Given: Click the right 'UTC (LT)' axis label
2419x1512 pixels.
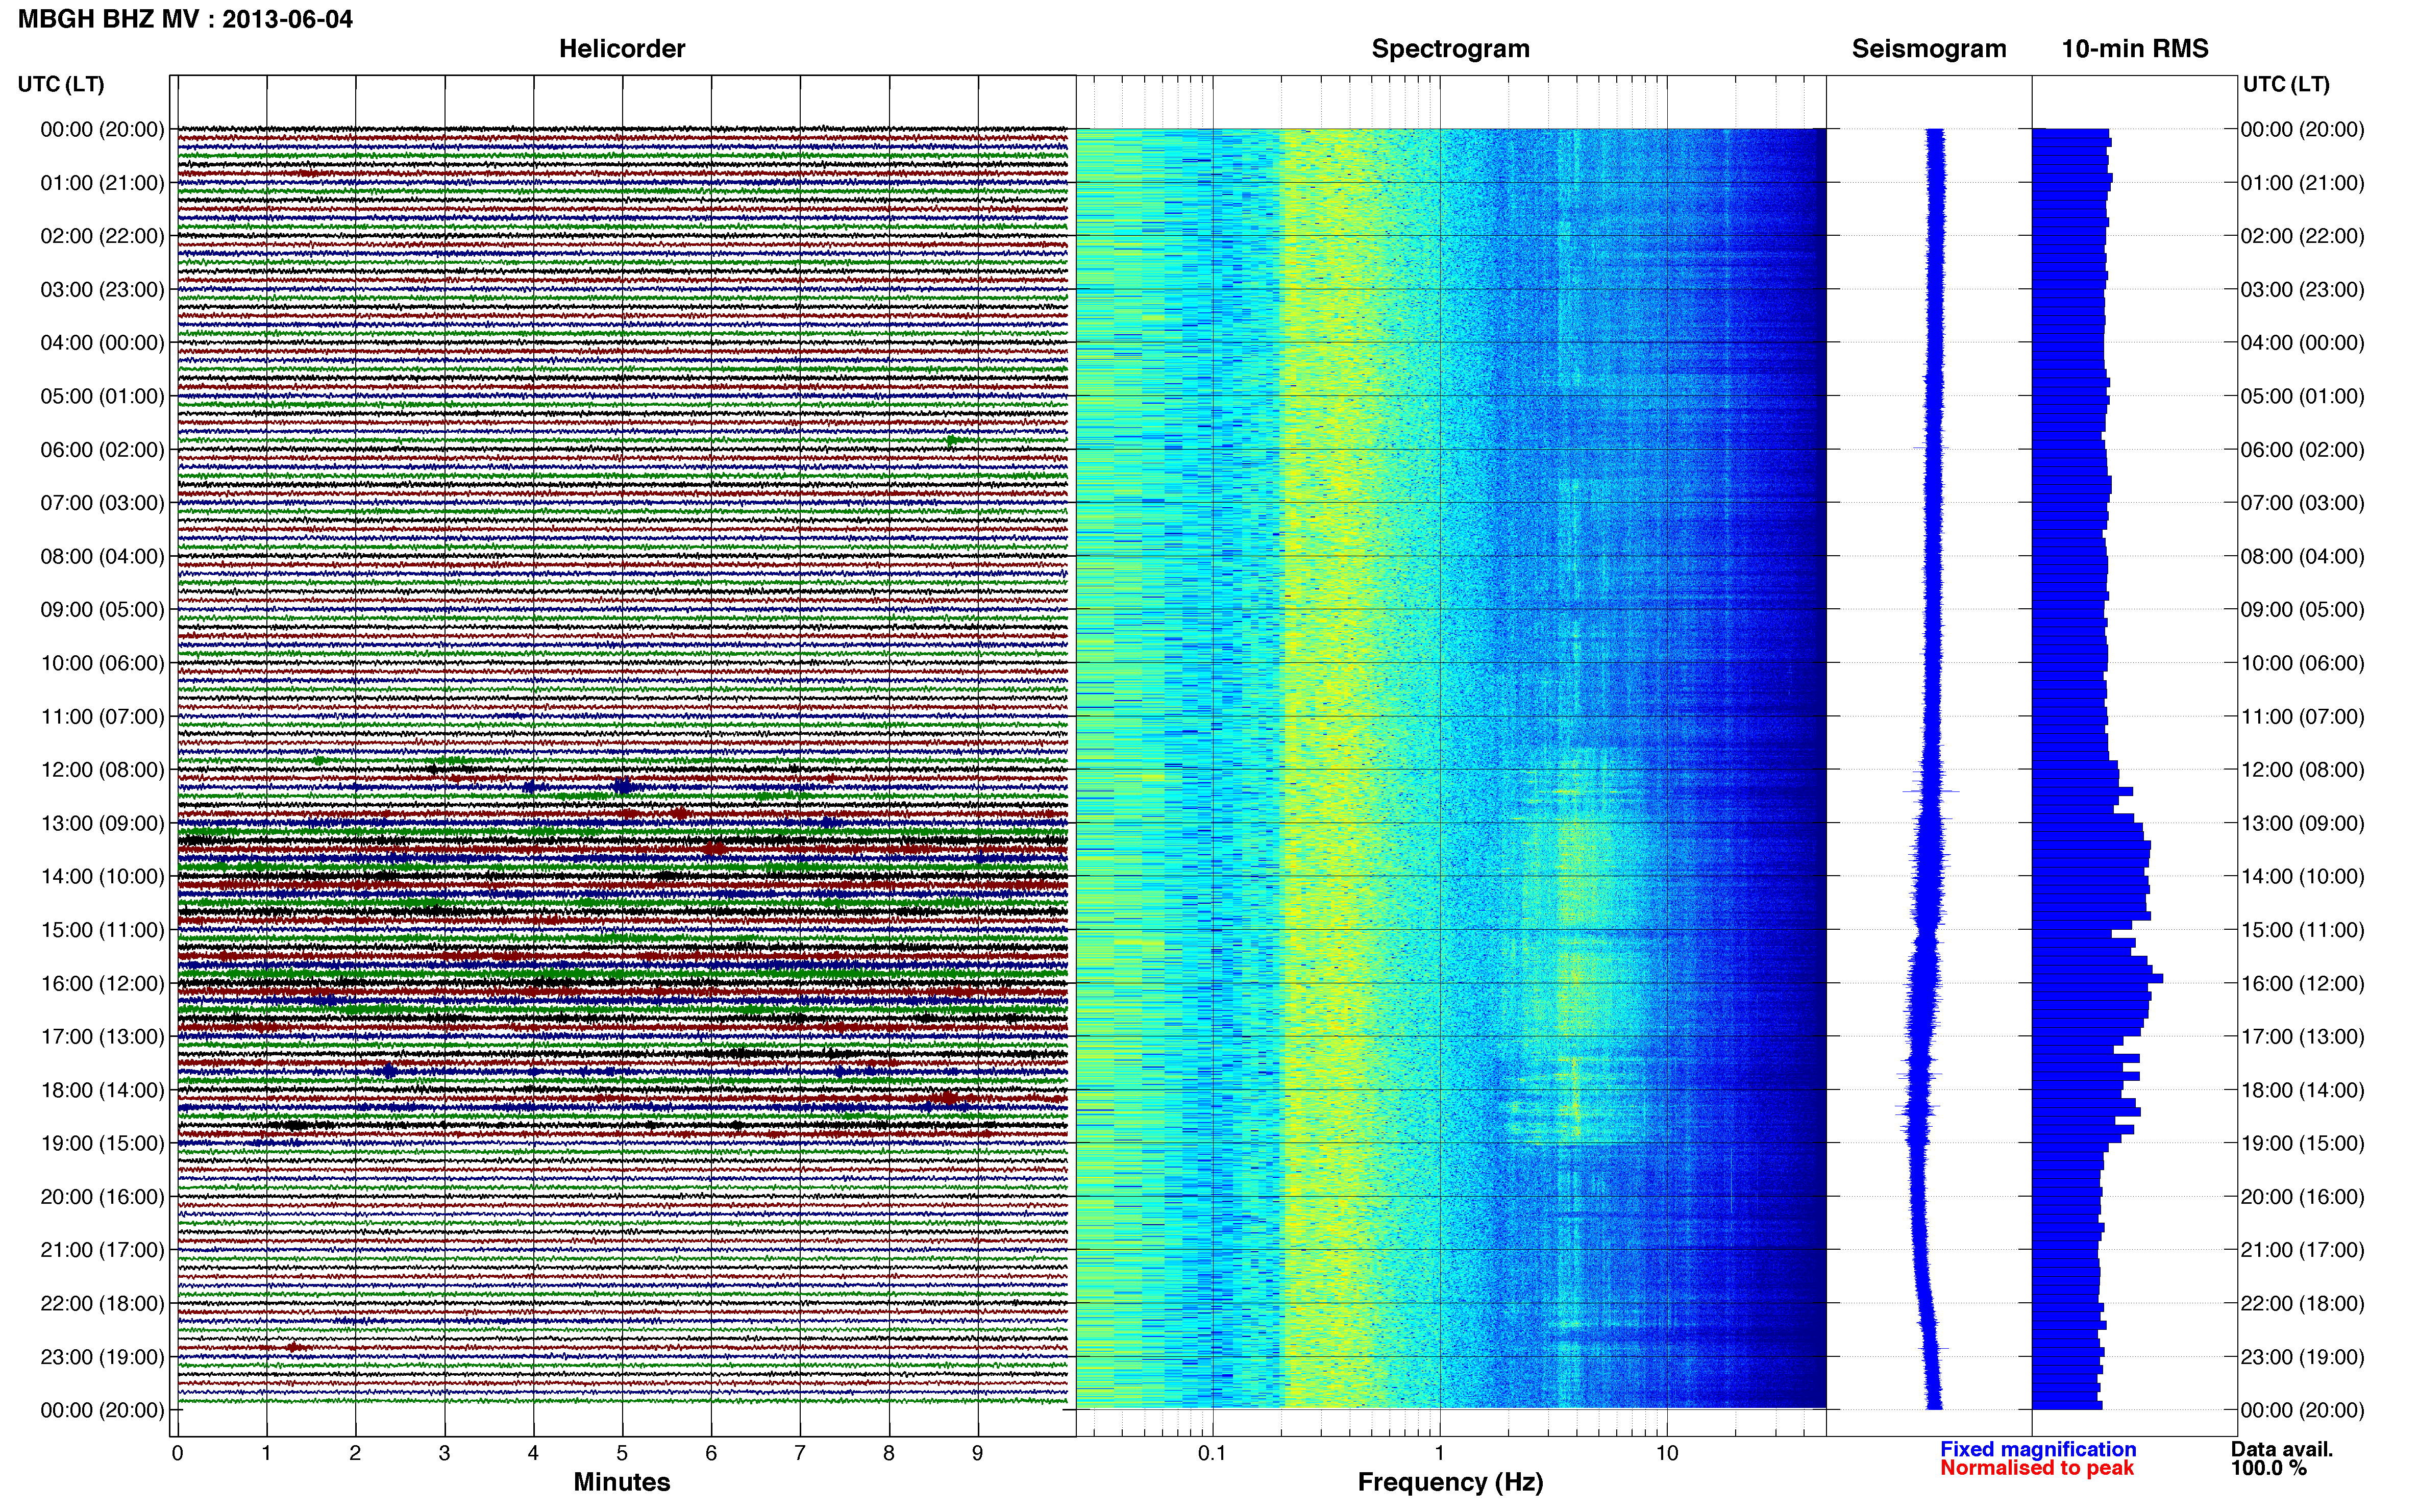Looking at the screenshot, I should click(2286, 84).
